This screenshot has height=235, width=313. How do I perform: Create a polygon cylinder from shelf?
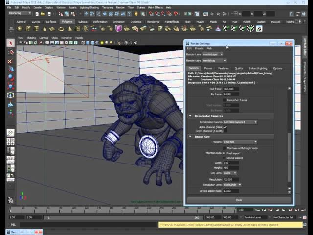coord(36,29)
